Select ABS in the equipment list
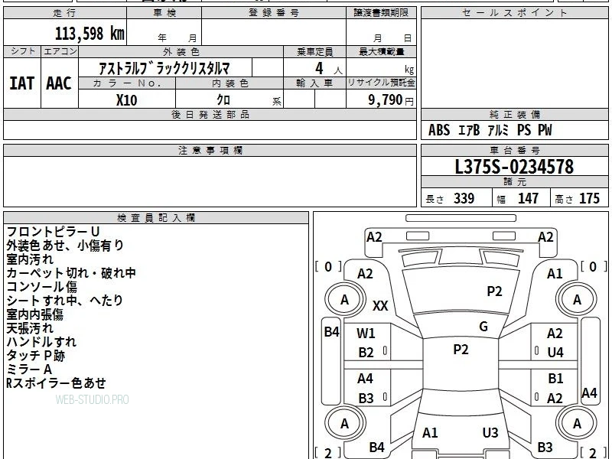The width and height of the screenshot is (612, 459). coord(439,130)
